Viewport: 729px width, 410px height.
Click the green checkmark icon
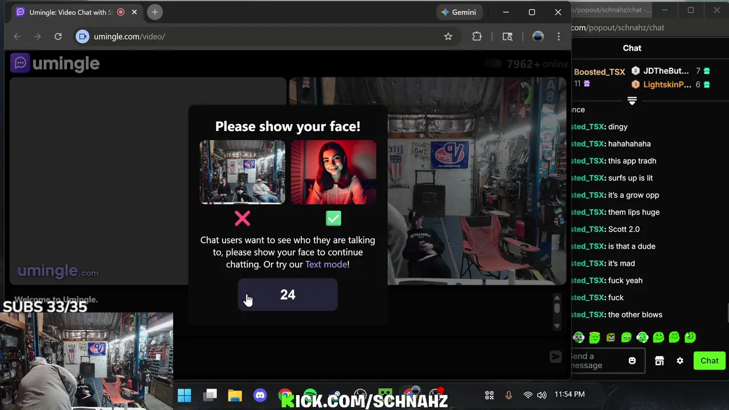[x=333, y=218]
